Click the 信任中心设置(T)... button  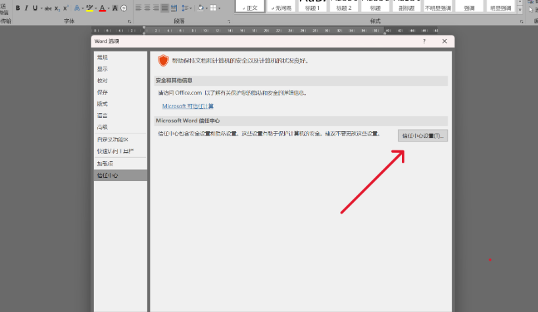(423, 136)
